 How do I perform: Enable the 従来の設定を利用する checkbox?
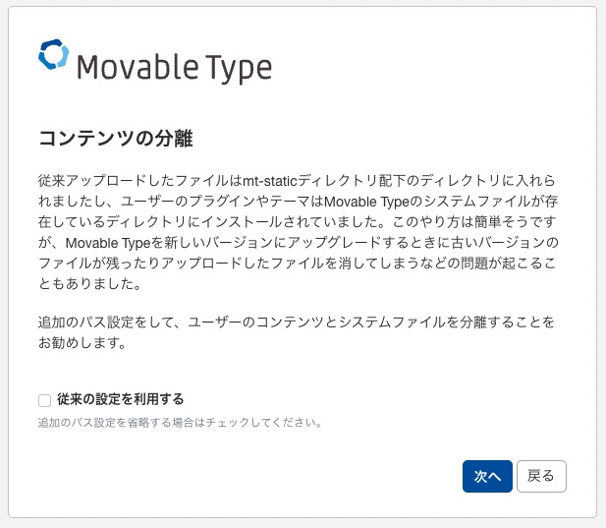(x=44, y=400)
